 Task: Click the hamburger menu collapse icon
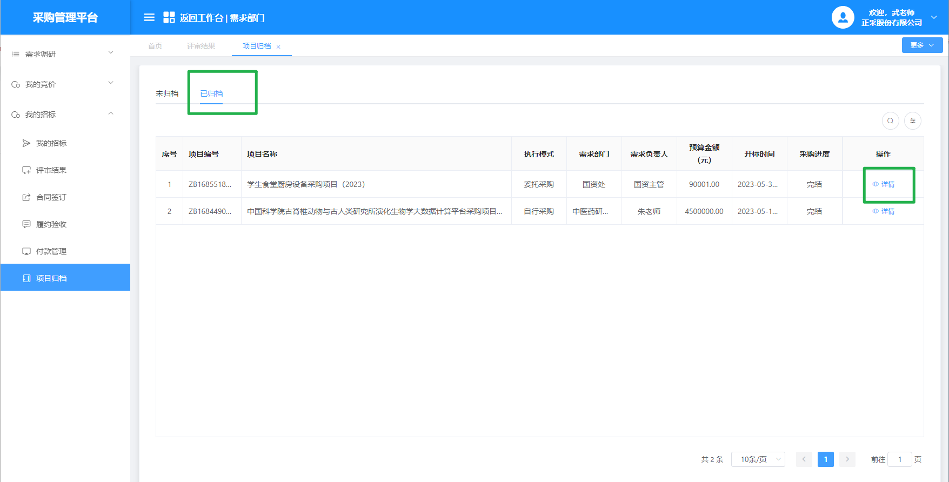149,18
